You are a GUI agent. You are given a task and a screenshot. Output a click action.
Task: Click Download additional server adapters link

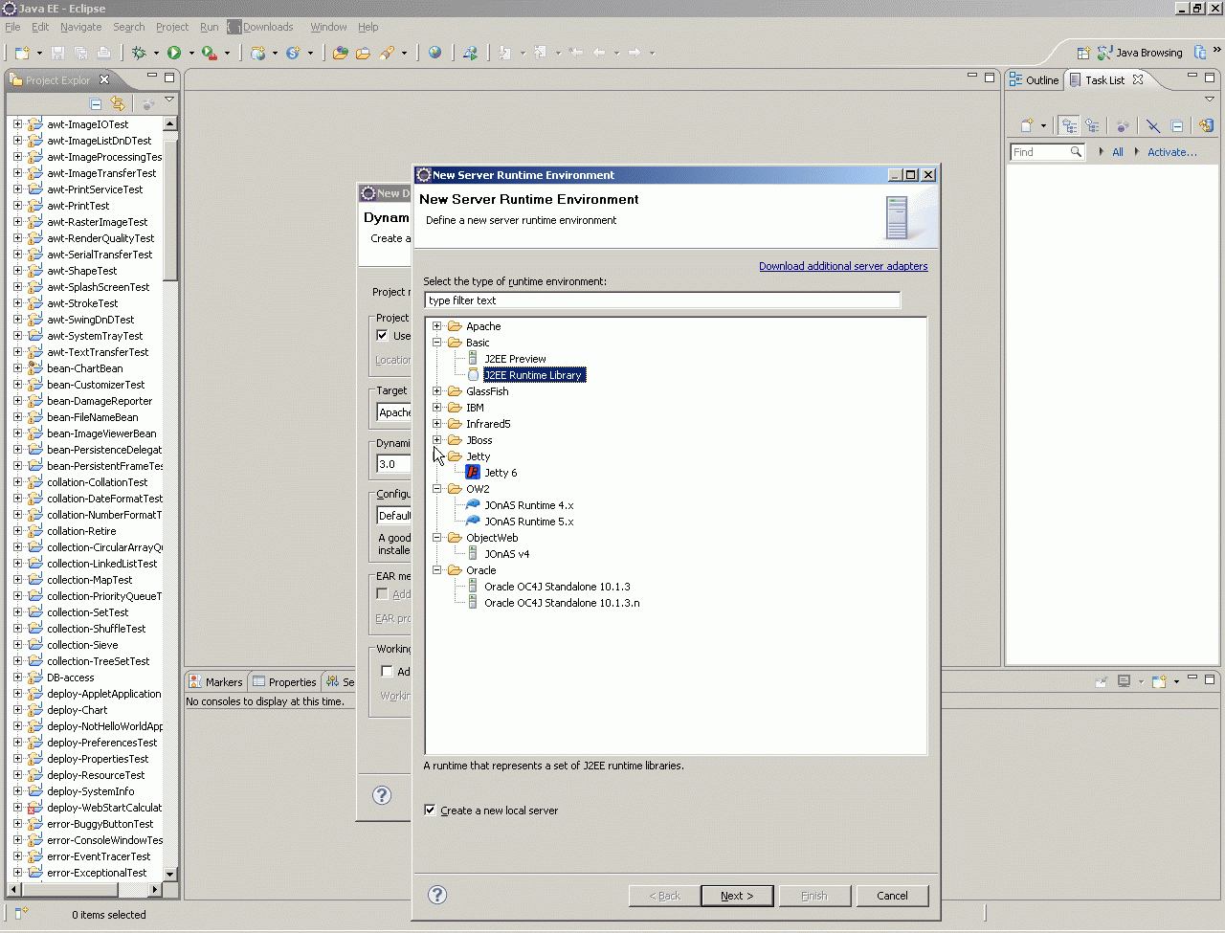pos(843,266)
